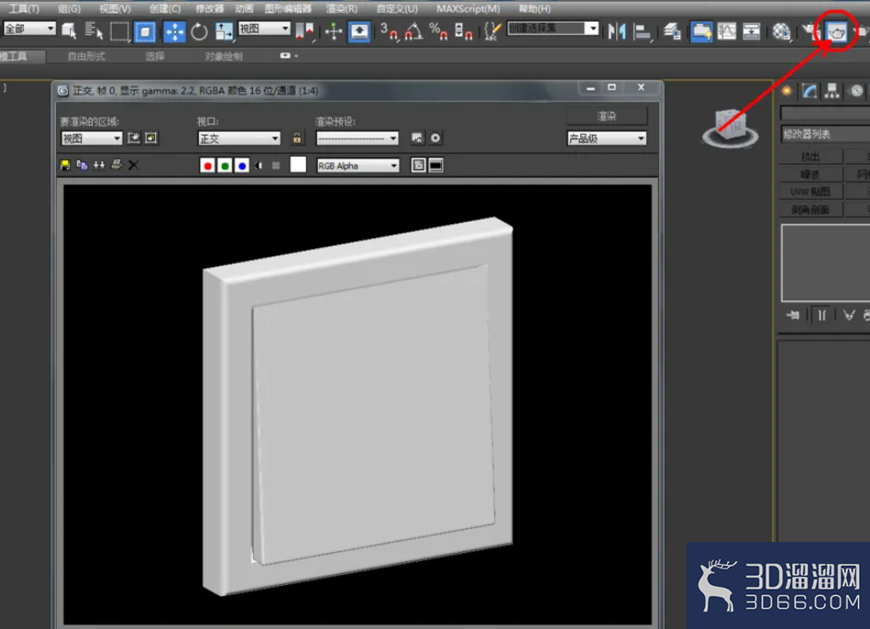Open Edit Named Selection Sets
This screenshot has width=870, height=629.
(x=491, y=31)
